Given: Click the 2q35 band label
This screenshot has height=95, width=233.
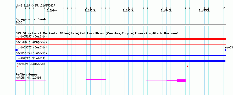Looking at the screenshot, I should click(19, 23).
